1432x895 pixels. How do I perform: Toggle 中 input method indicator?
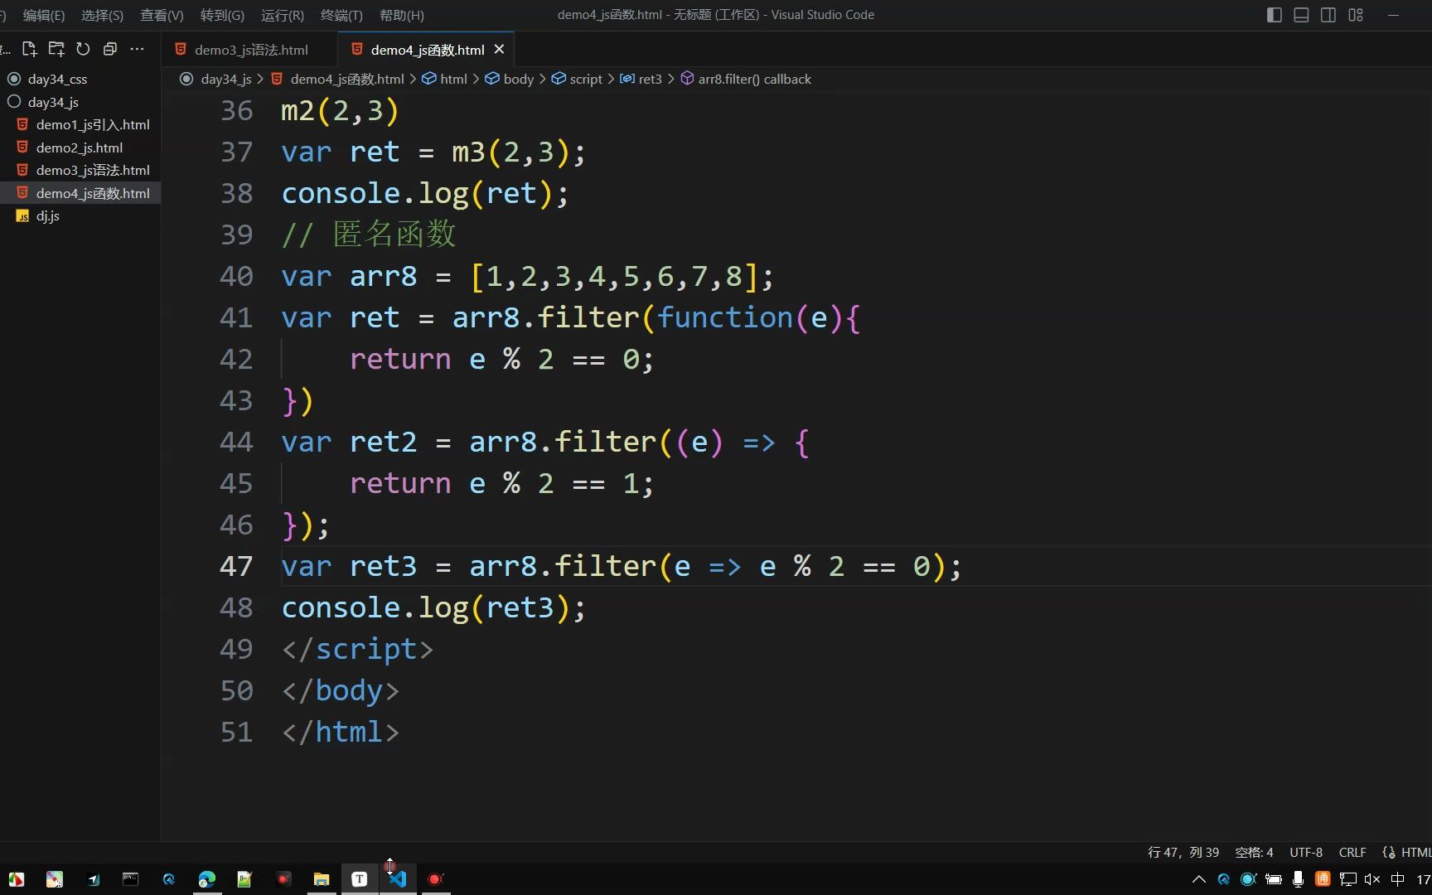click(1397, 879)
